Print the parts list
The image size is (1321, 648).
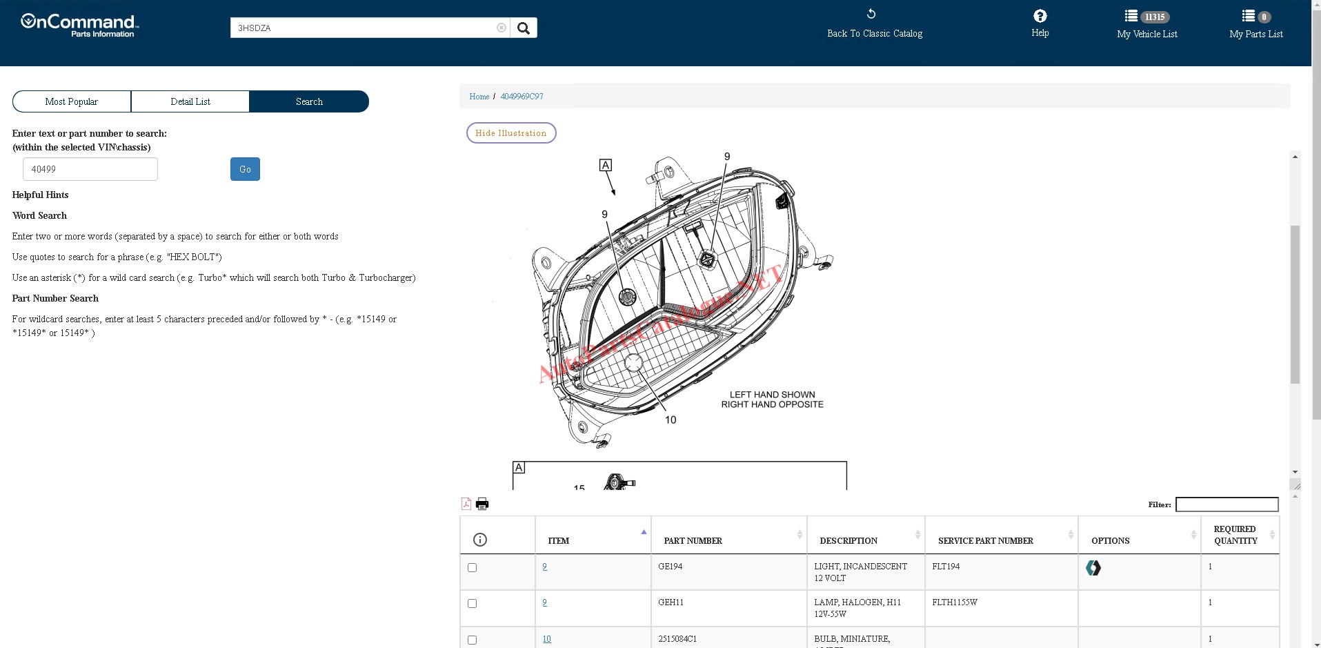coord(482,504)
